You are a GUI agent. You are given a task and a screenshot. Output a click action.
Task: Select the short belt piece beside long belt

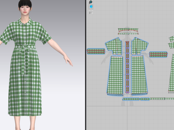[145, 99]
